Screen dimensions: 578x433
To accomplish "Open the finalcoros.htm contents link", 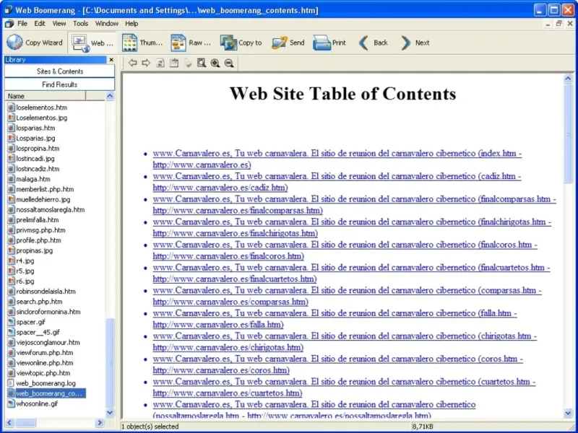I will click(345, 250).
